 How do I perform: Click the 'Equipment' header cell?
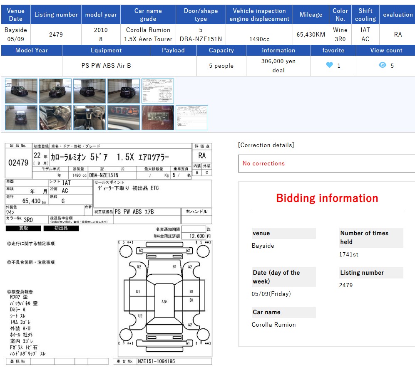tap(106, 50)
